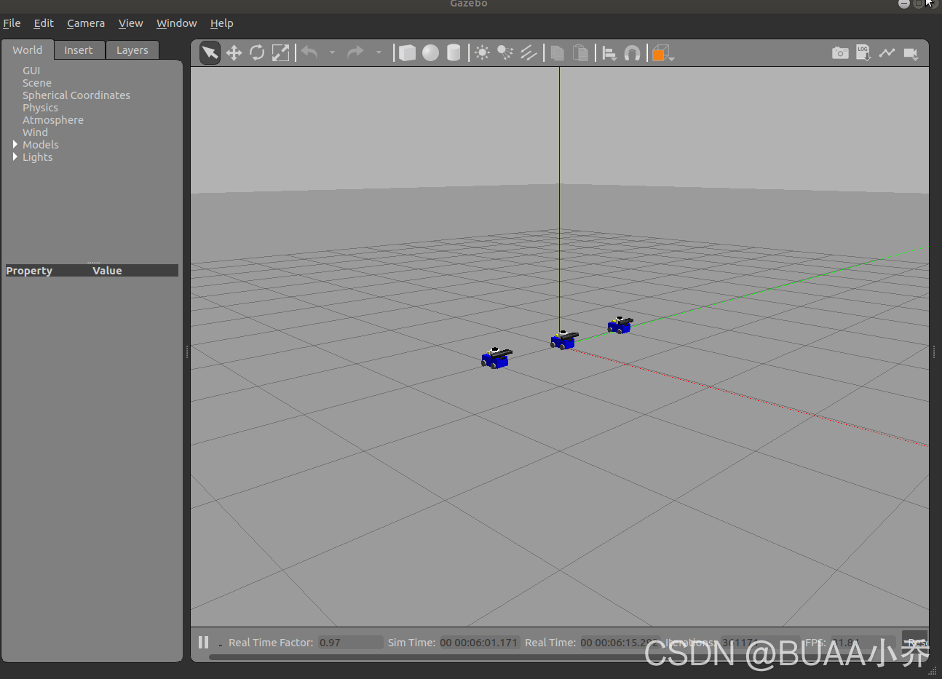Select Wind in the world tree

35,132
